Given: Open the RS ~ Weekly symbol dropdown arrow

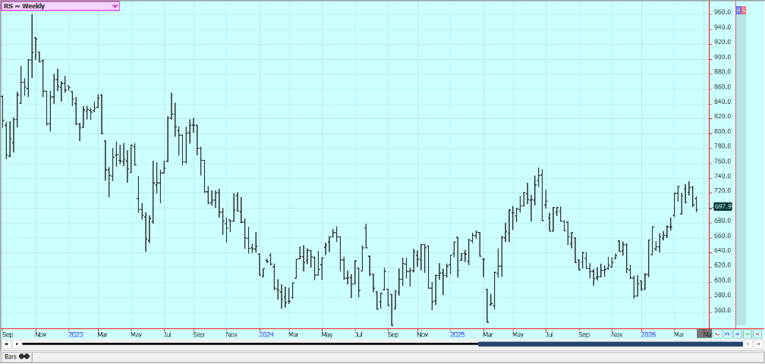Looking at the screenshot, I should coord(115,6).
